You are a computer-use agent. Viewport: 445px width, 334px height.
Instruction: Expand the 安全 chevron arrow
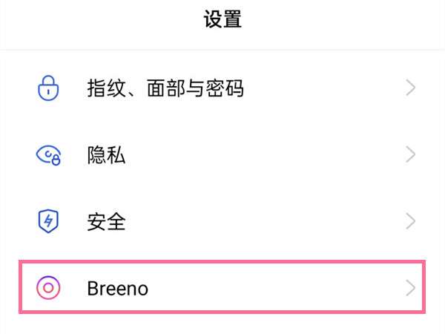pos(411,220)
